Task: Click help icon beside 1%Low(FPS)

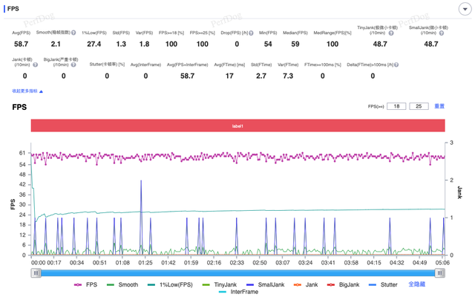Action: [x=108, y=33]
